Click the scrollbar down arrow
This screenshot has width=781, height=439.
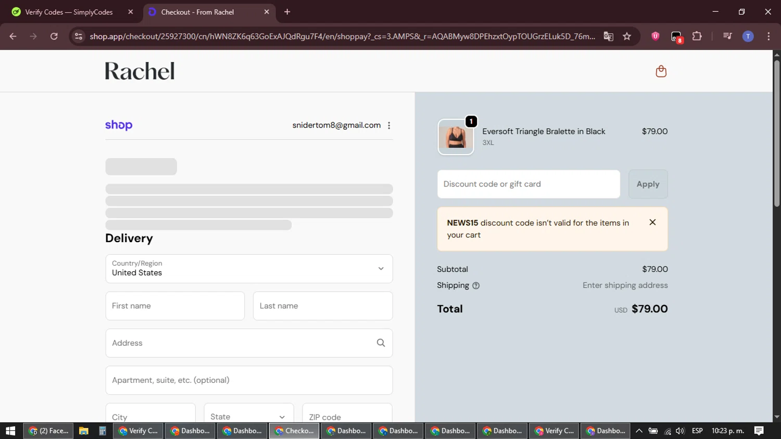click(777, 417)
